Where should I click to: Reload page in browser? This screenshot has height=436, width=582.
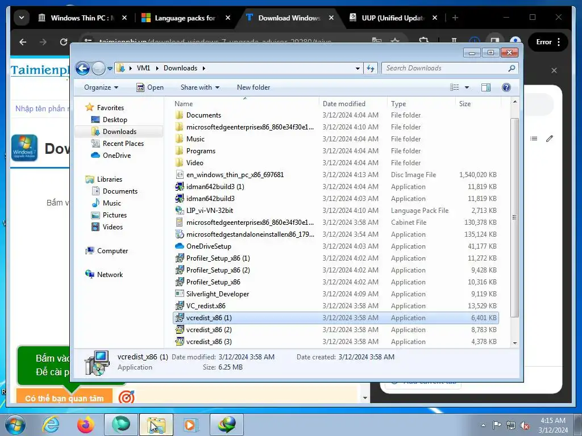pyautogui.click(x=64, y=42)
